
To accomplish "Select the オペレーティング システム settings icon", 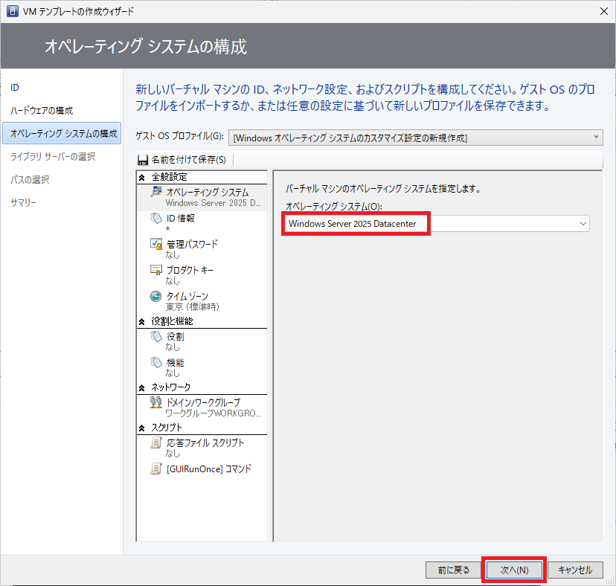I will tap(156, 192).
